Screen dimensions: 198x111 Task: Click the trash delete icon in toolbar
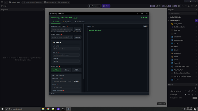click(x=192, y=6)
